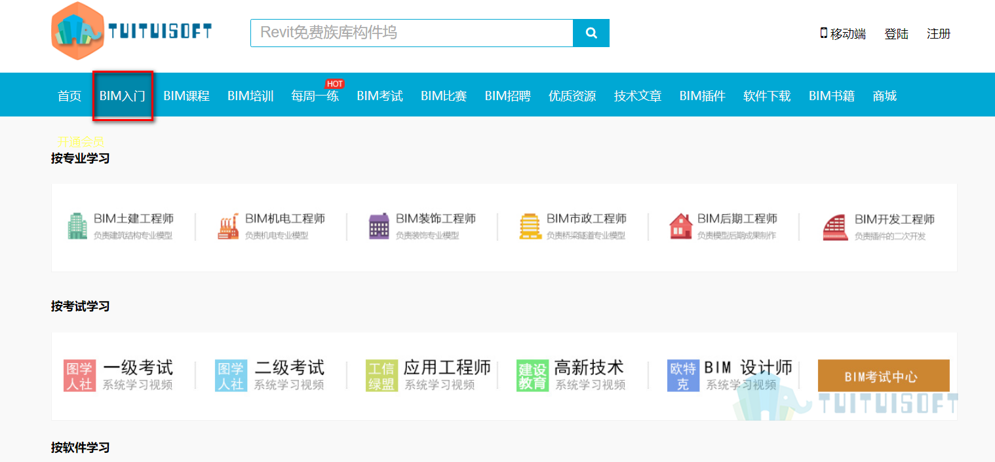Click the green building icon for BIM土建工程师
Screen dimensions: 995x462
point(77,226)
